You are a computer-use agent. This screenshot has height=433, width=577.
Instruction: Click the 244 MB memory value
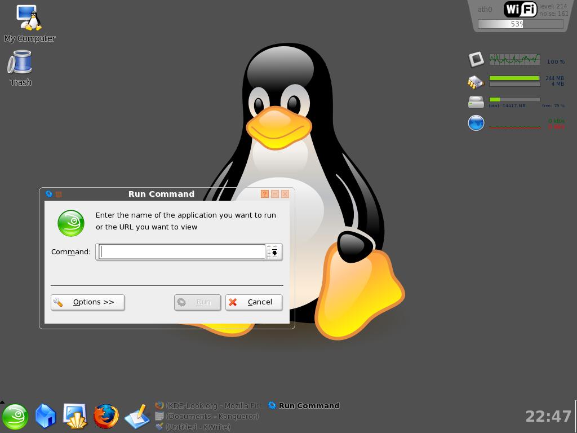point(554,78)
